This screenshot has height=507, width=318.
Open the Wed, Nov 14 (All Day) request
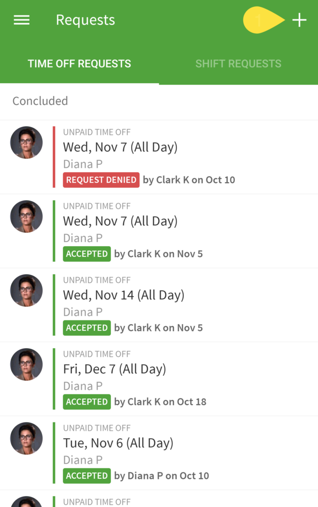123,295
